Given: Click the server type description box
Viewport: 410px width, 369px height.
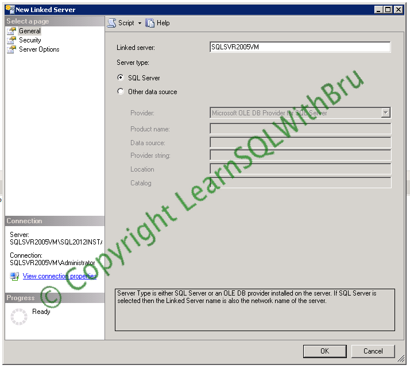Looking at the screenshot, I should point(255,310).
